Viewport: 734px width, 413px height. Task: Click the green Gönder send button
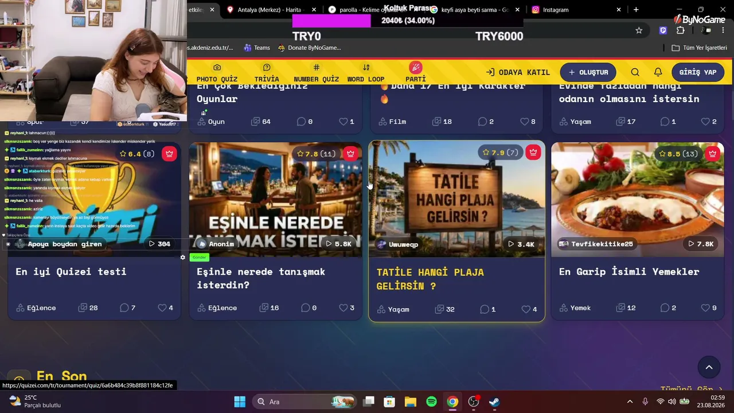(199, 257)
